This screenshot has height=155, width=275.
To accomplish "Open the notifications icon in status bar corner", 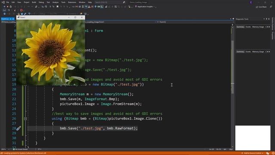I will (x=273, y=153).
